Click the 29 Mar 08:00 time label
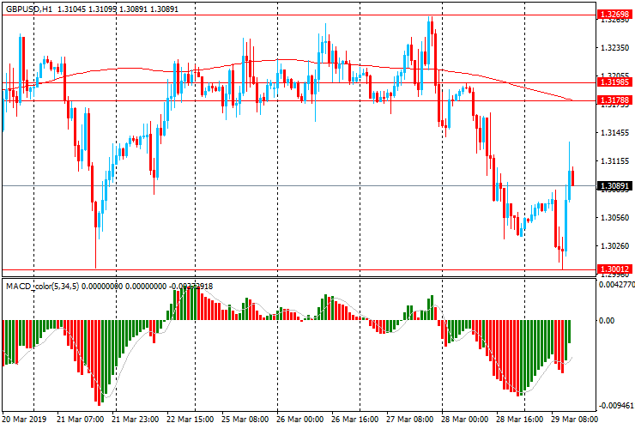The image size is (635, 429). click(575, 419)
